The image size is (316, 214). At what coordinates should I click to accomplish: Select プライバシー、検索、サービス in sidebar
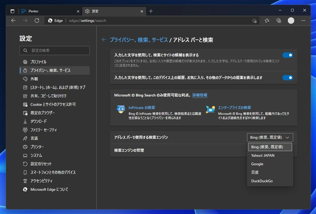click(54, 70)
